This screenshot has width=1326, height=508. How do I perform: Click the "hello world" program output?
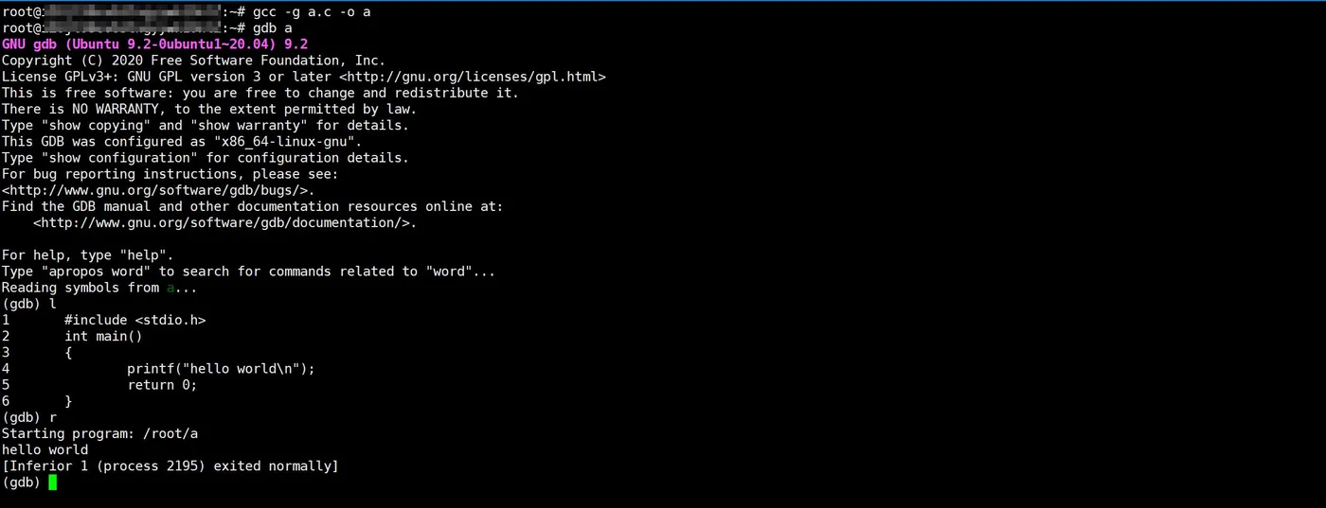[x=45, y=449]
